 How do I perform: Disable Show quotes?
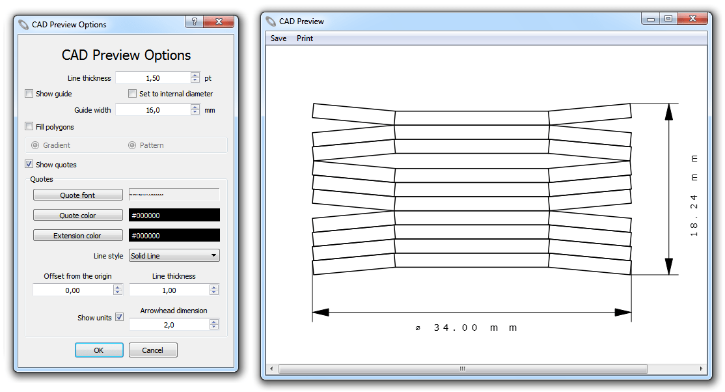coord(29,164)
